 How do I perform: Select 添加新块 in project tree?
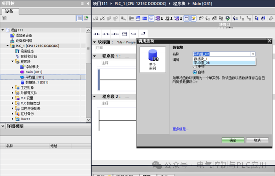[x=32, y=67]
